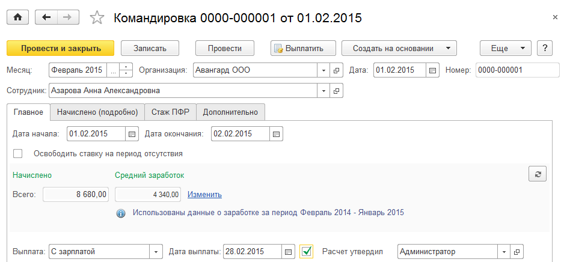Add document to favorites with star icon
Screen dimensions: 564x262
97,17
